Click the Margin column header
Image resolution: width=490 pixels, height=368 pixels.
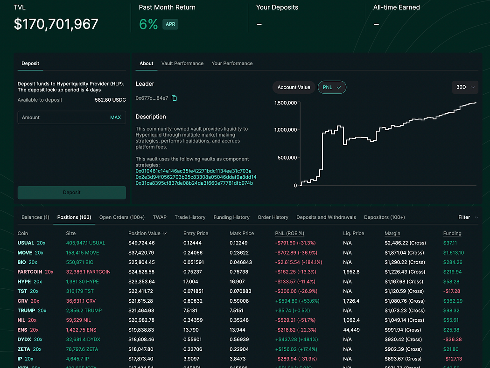point(392,233)
